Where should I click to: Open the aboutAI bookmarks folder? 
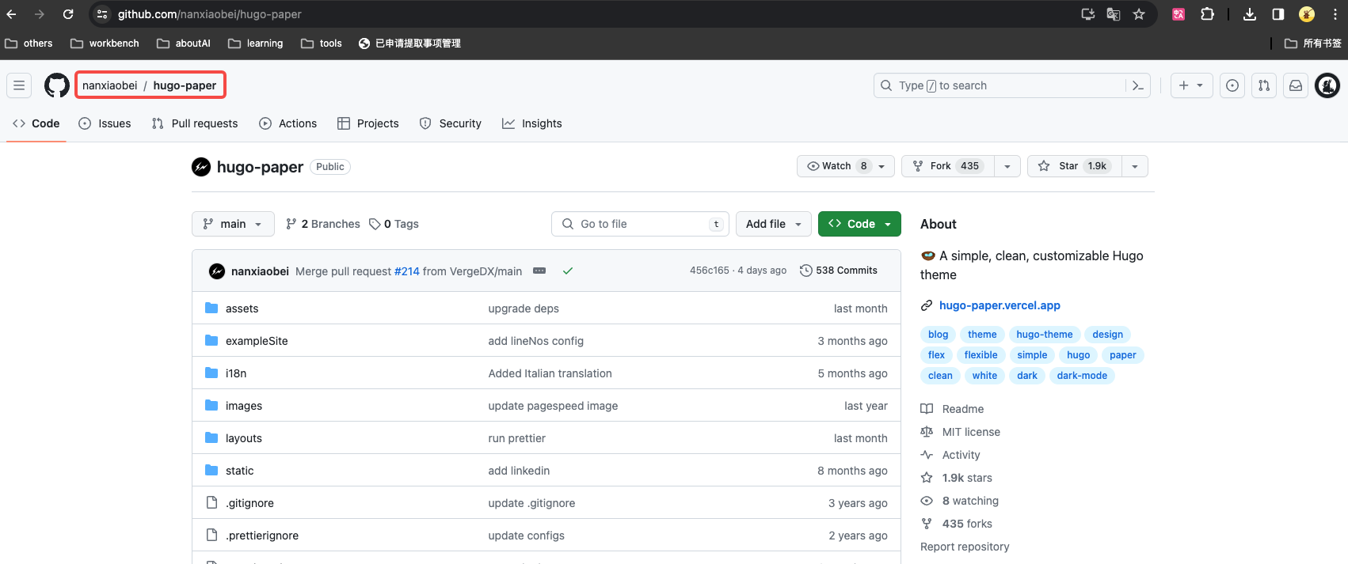184,44
